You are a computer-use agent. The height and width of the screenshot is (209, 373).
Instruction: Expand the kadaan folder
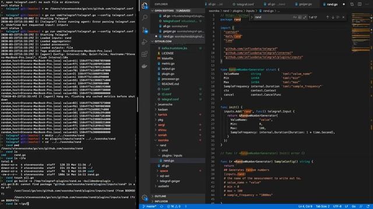(x=163, y=110)
